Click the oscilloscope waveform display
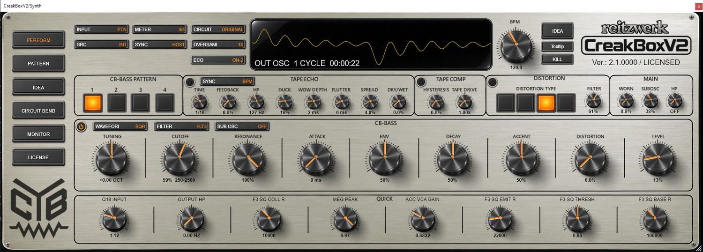Screen dimensions: 703x252 point(371,44)
